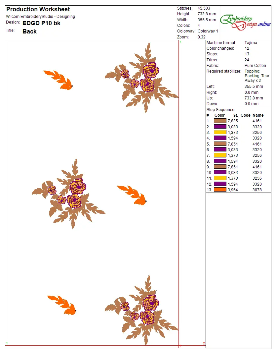The height and width of the screenshot is (349, 276).
Task: Click the 'Name' column header
Action: click(258, 115)
